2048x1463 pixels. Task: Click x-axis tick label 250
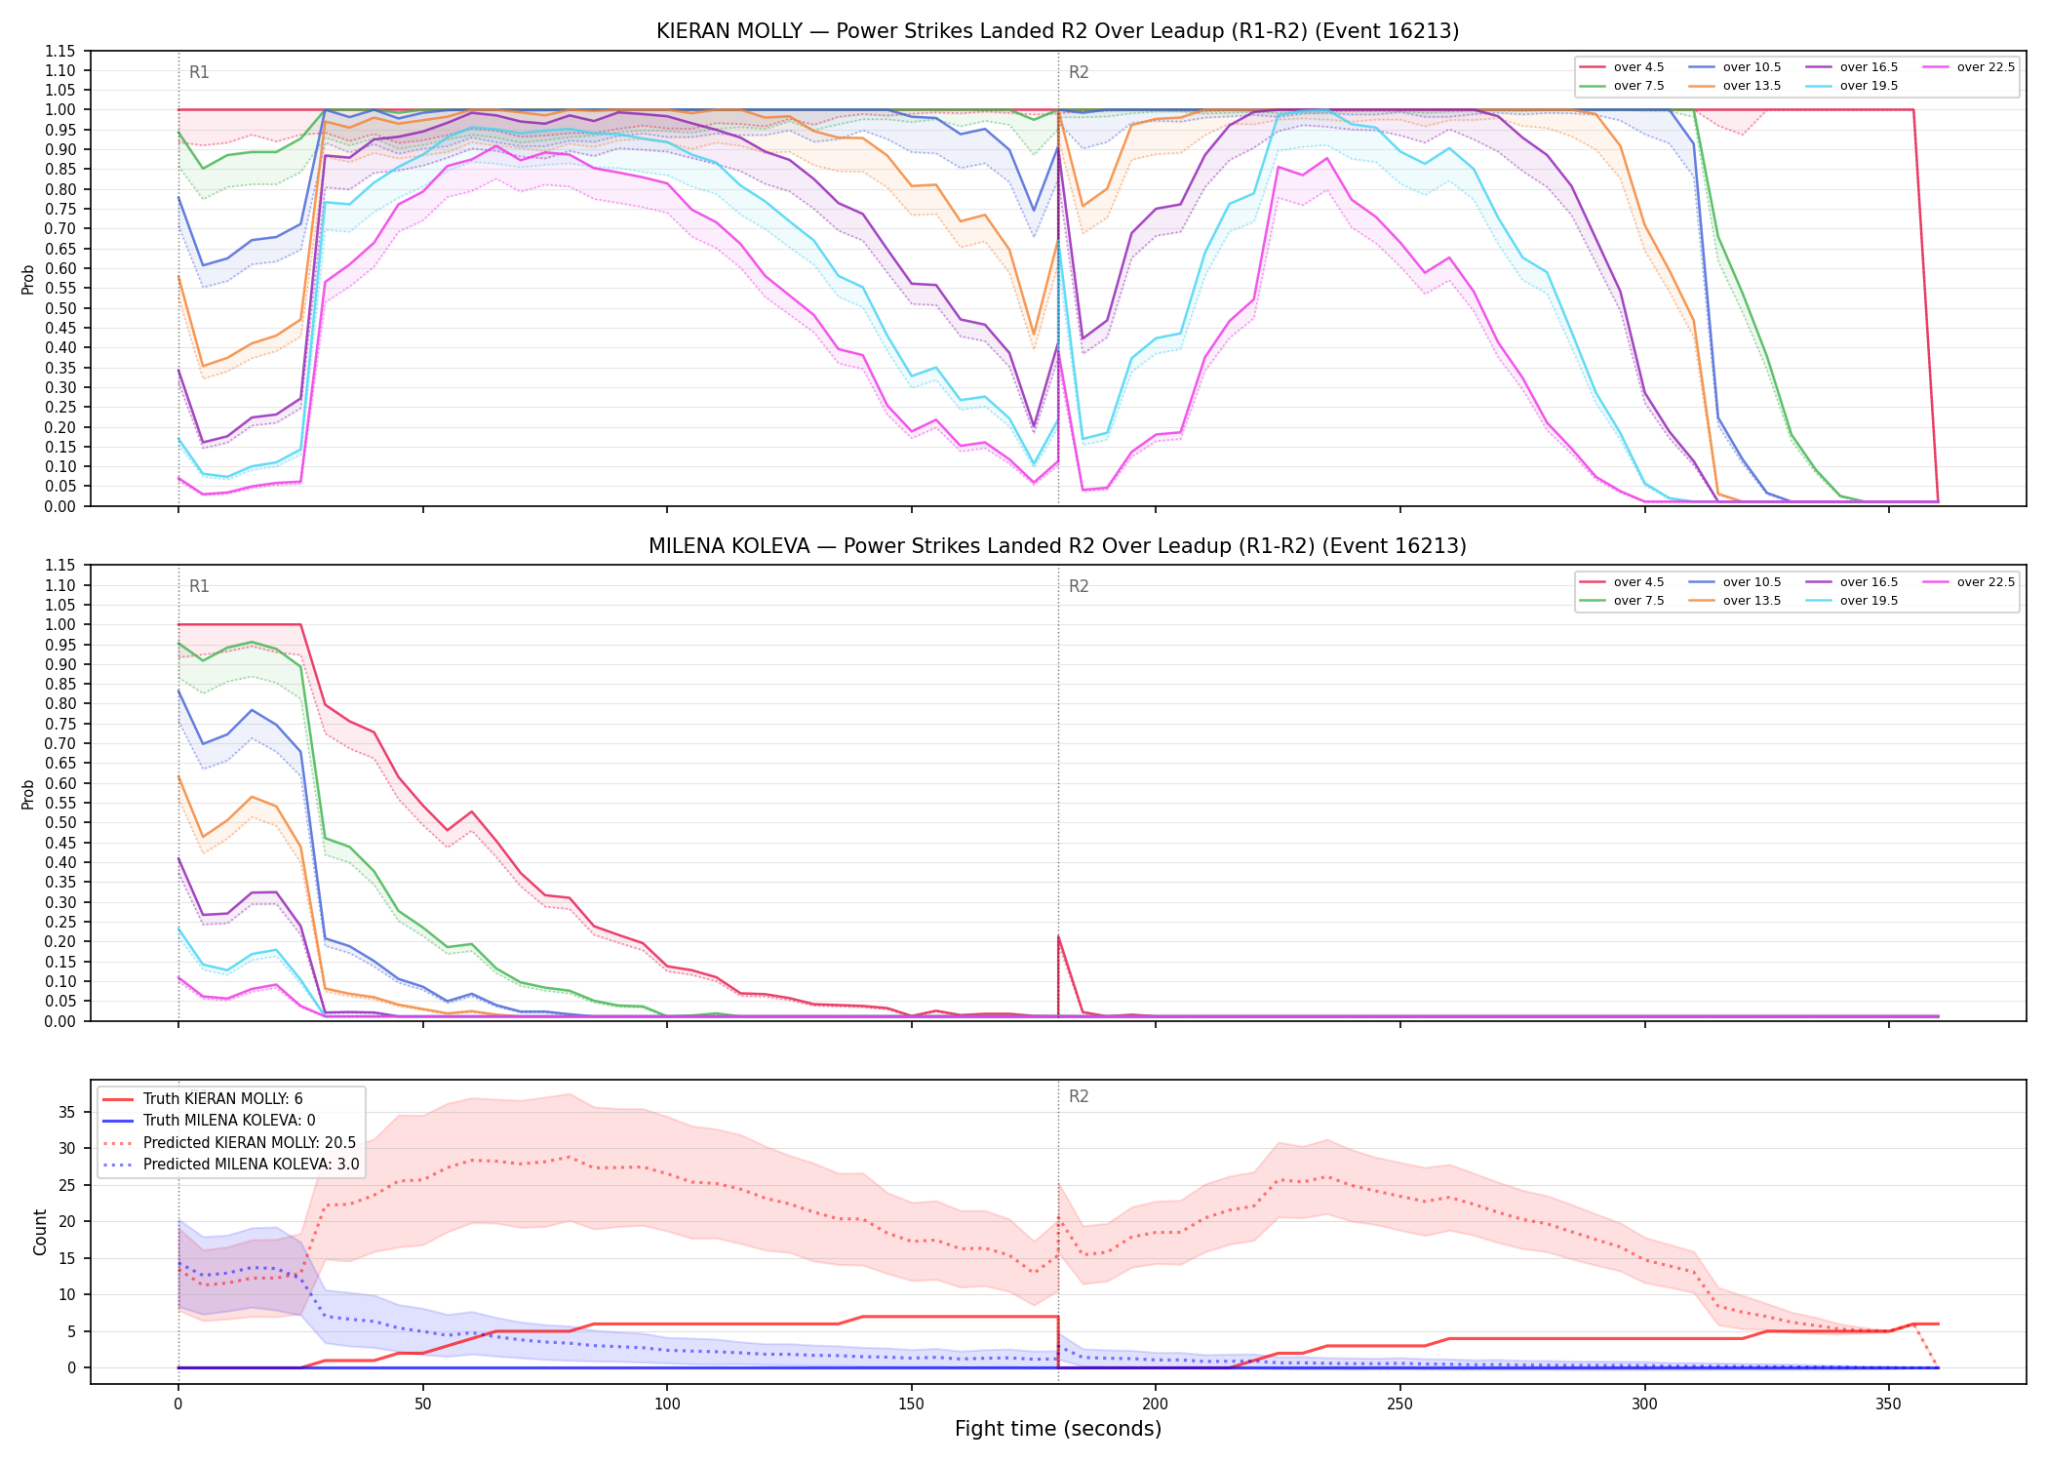click(1400, 1404)
